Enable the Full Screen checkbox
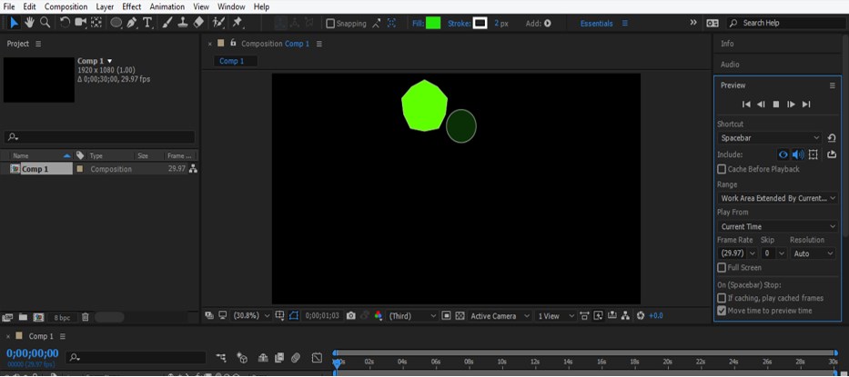 coord(722,268)
